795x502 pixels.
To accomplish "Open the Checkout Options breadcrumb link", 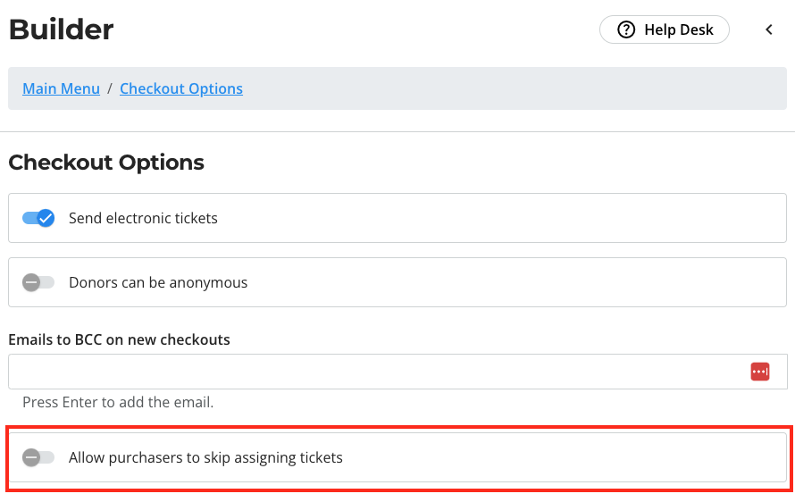I will coord(181,88).
